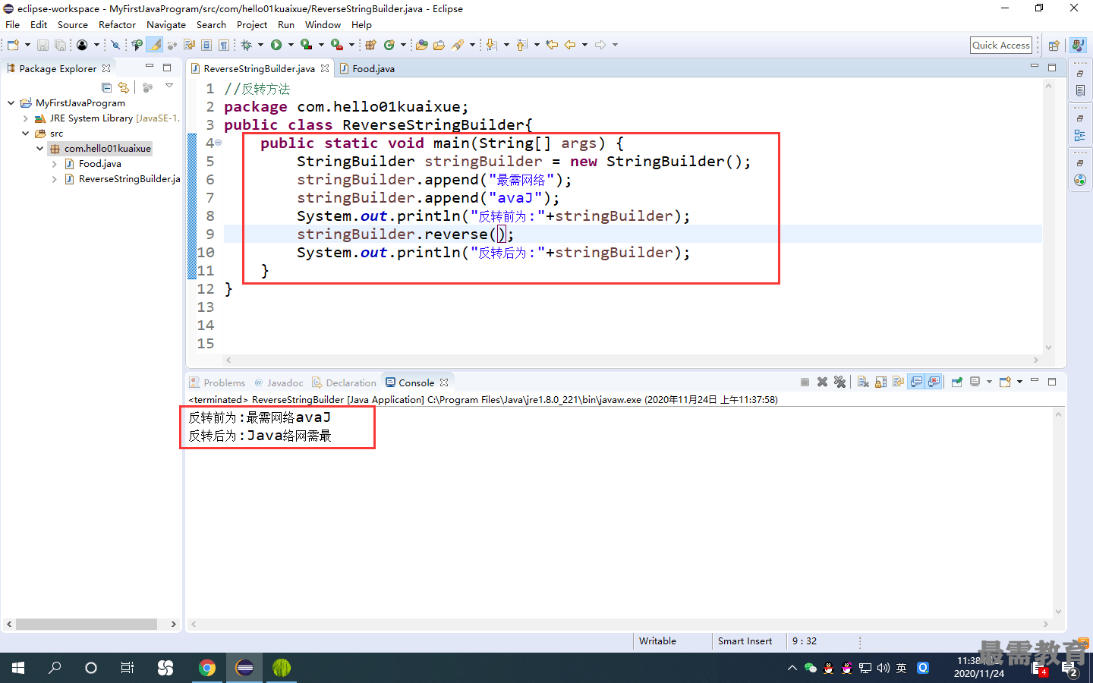Toggle Show Console on Standard Out
Viewport: 1093px width, 683px height.
(916, 382)
